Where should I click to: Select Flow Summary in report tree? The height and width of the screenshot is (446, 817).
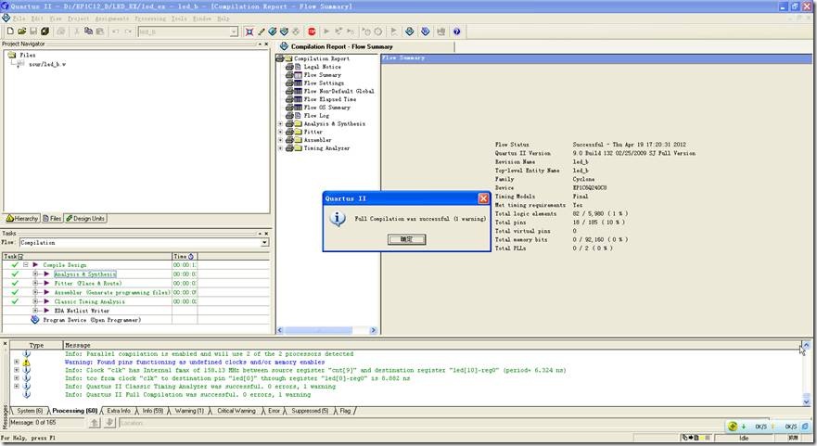322,75
